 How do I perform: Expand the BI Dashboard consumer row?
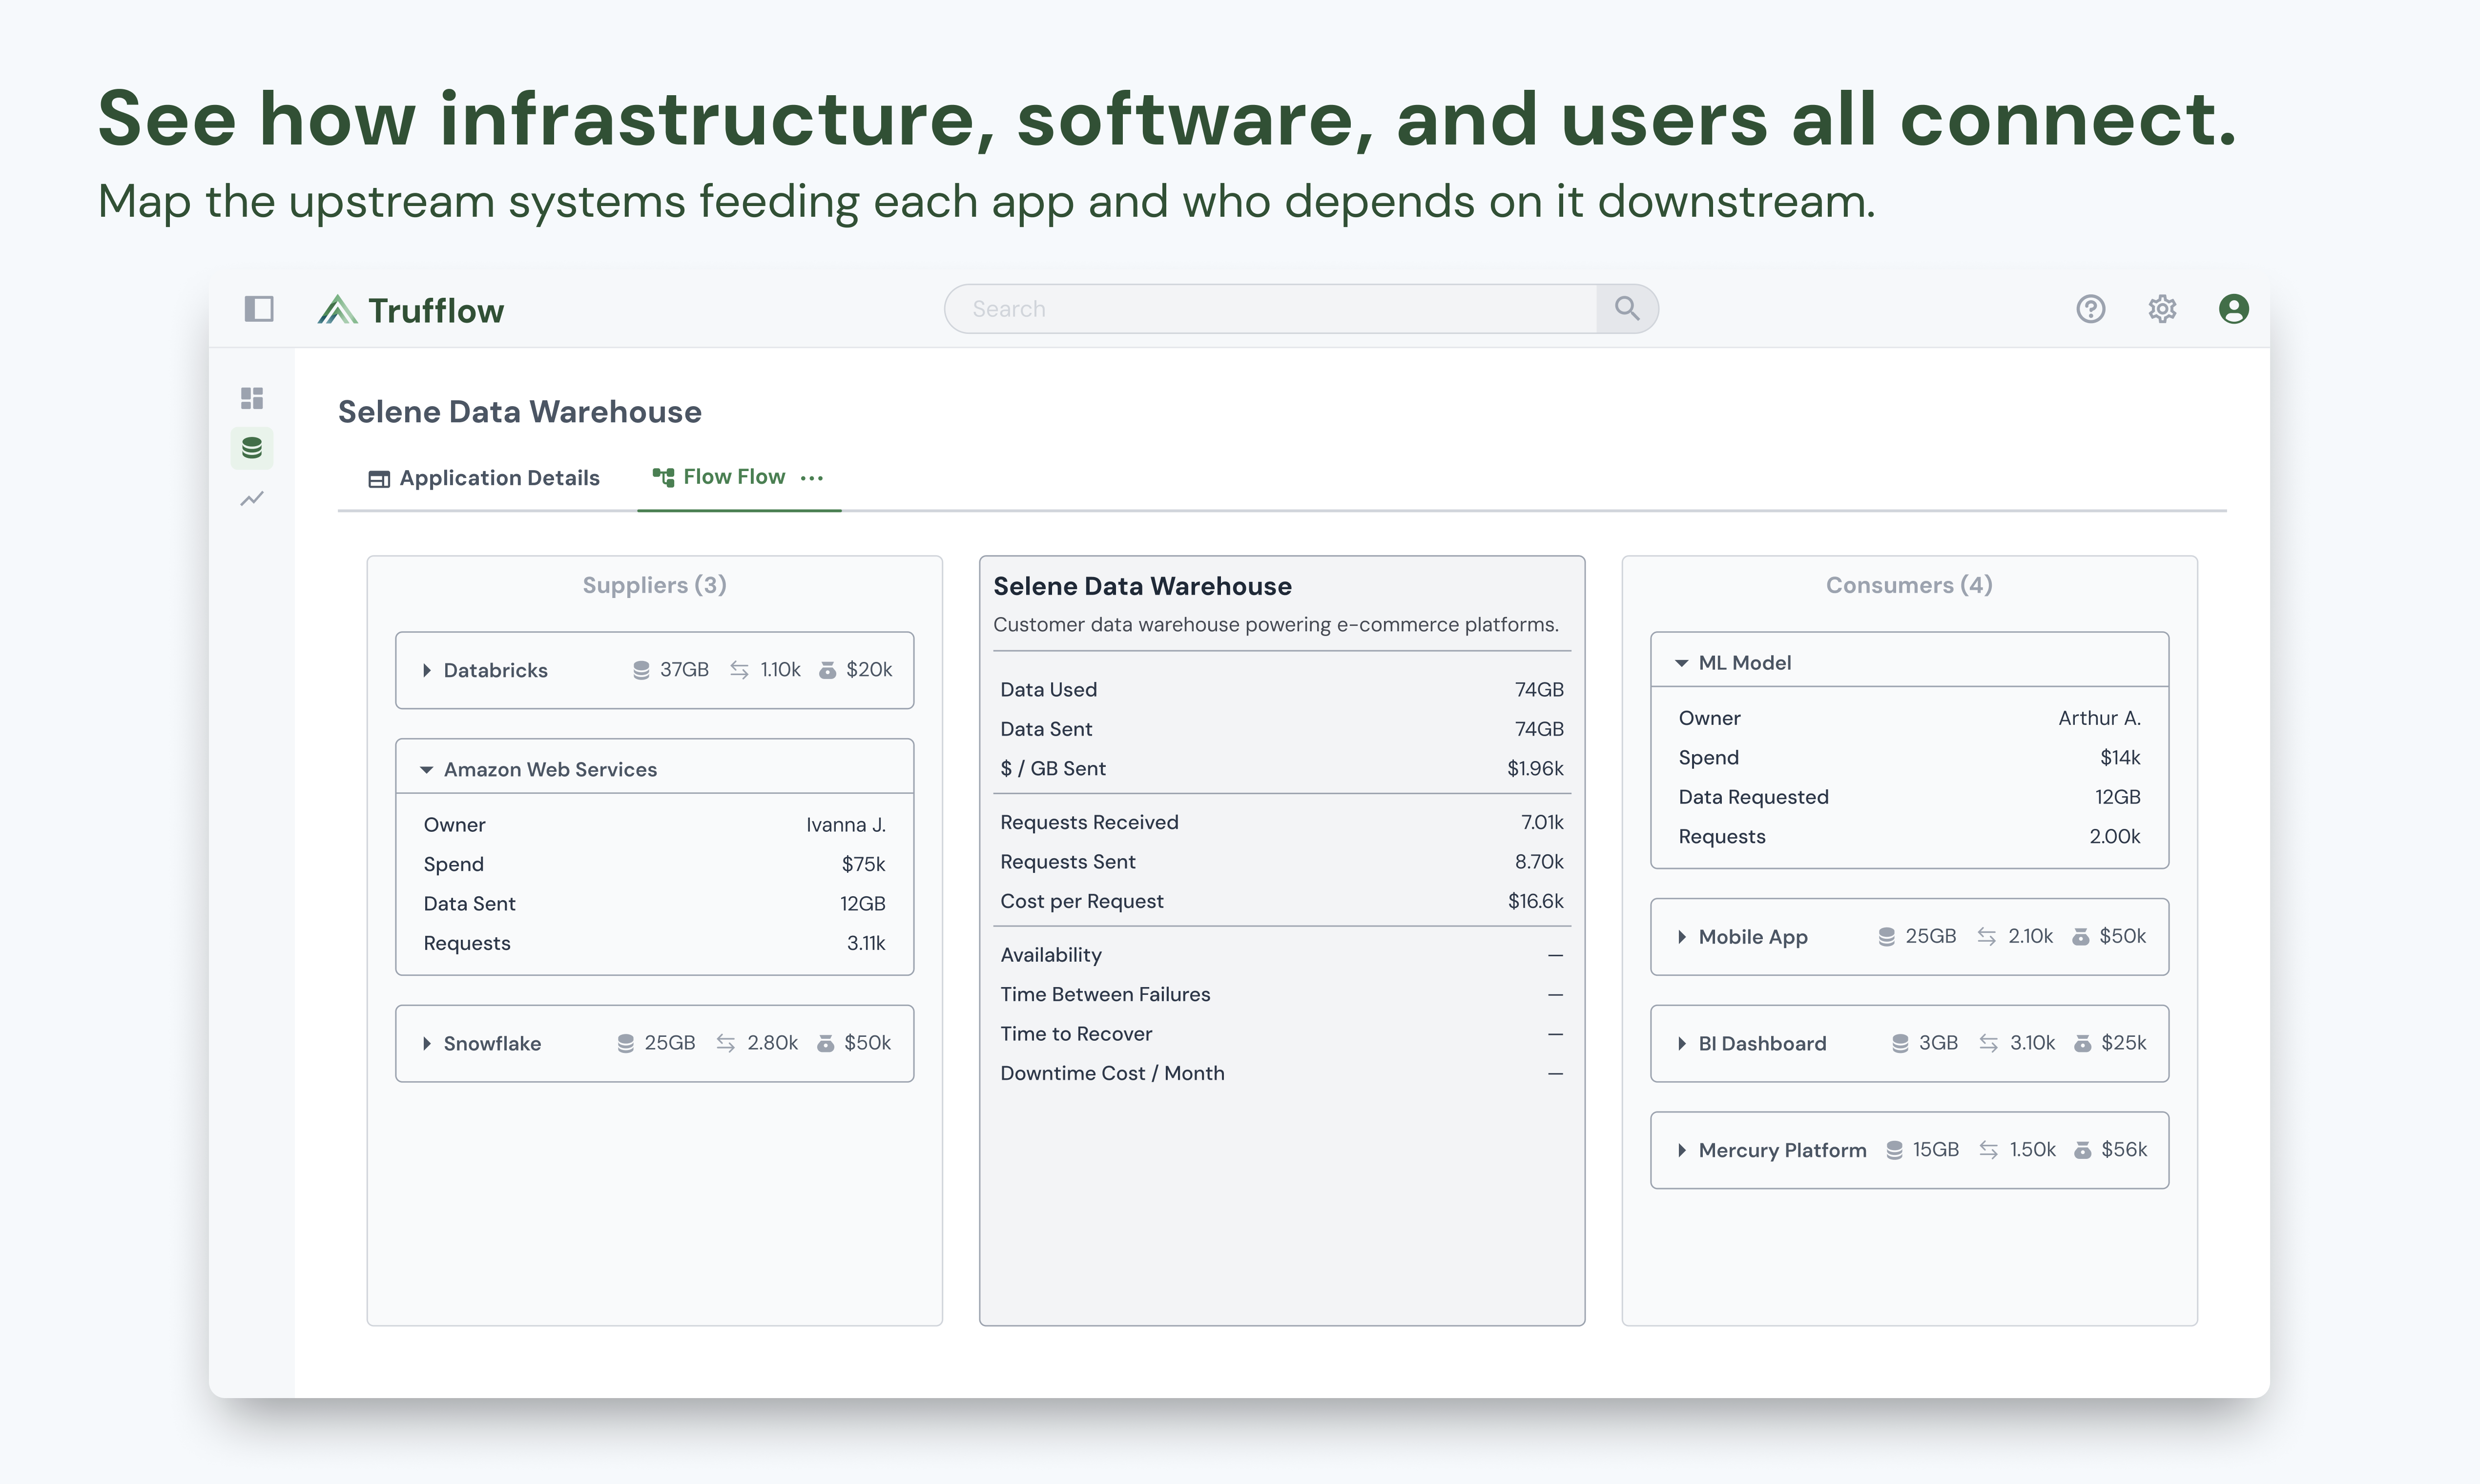pyautogui.click(x=1682, y=1043)
